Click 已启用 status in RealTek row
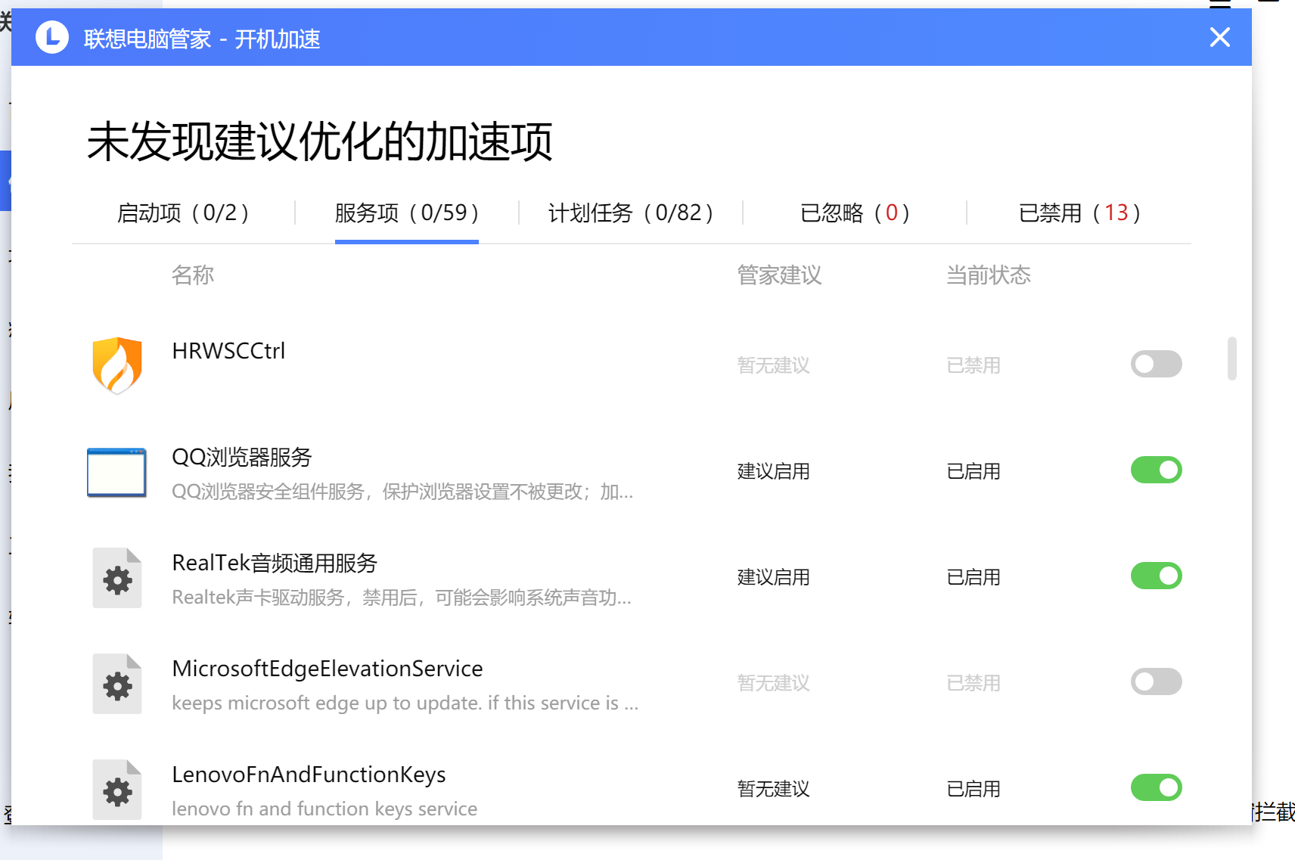Viewport: 1295px width, 860px height. 974,577
